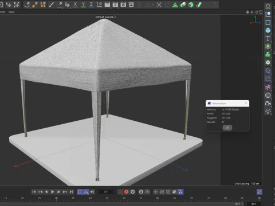Toggle the highlighted point-level animation button

(x=180, y=192)
